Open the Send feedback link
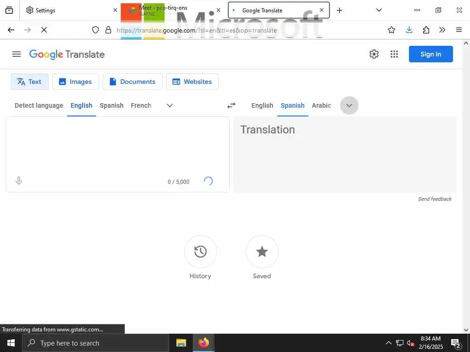This screenshot has width=470, height=352. [x=435, y=199]
